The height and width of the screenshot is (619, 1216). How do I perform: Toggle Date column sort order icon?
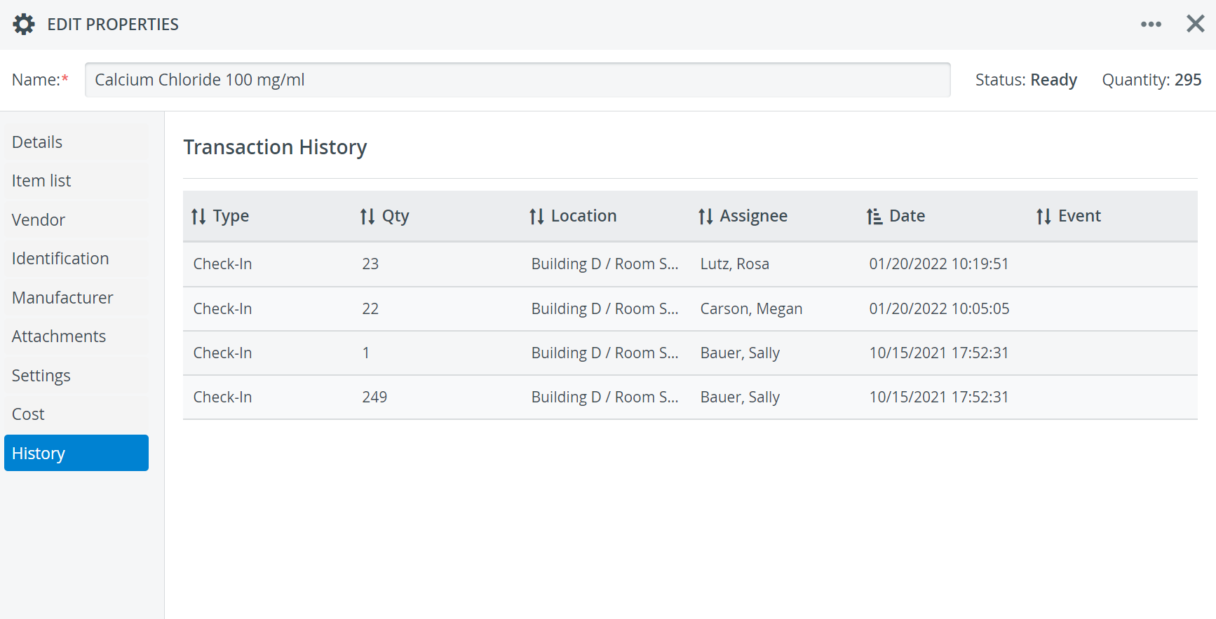click(x=874, y=217)
